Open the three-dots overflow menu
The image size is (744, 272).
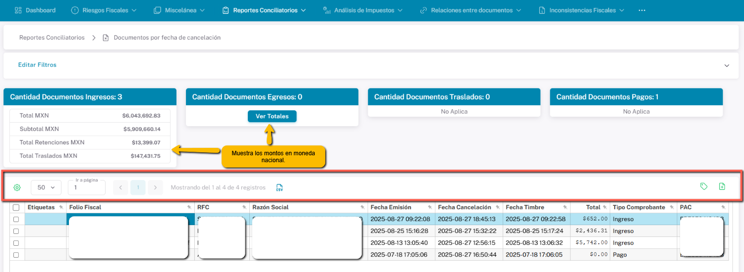click(642, 10)
